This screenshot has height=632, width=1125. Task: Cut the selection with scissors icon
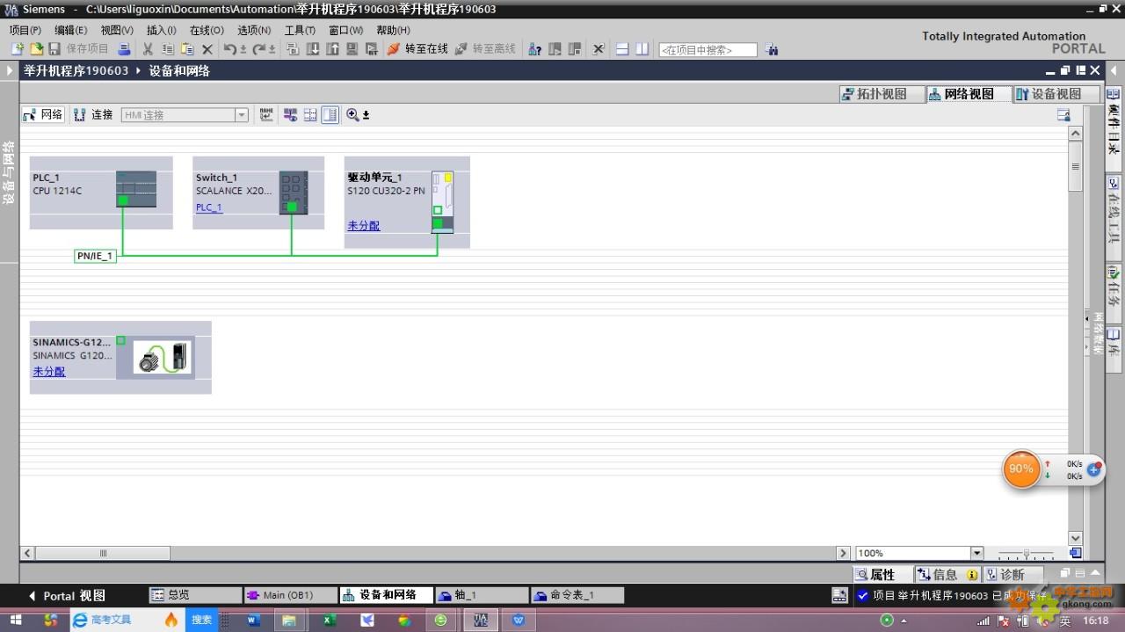coord(148,49)
